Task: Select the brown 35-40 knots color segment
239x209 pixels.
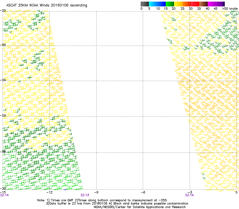Action: pyautogui.click(x=203, y=4)
